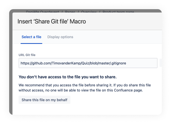Click the 'You don't have access' warning heading
Screen dimensions: 171x124
click(67, 77)
